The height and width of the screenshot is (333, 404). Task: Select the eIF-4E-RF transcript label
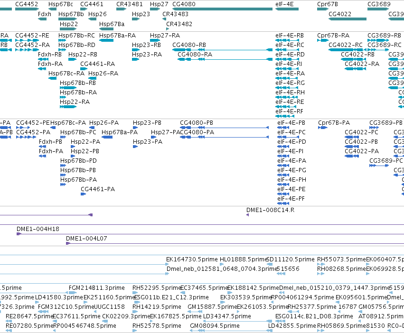tap(289, 111)
